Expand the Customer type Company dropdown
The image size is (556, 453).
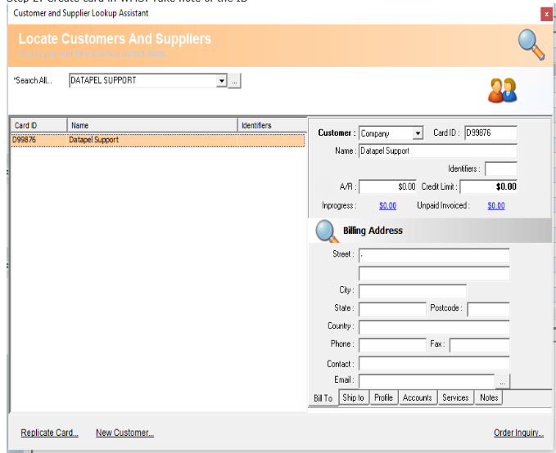418,133
